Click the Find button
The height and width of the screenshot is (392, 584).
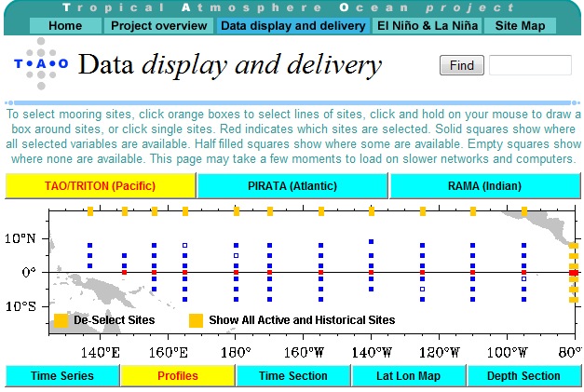click(462, 65)
